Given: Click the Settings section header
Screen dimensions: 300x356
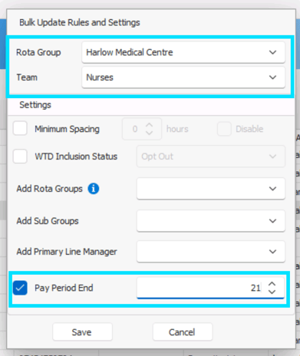Looking at the screenshot, I should tap(35, 105).
